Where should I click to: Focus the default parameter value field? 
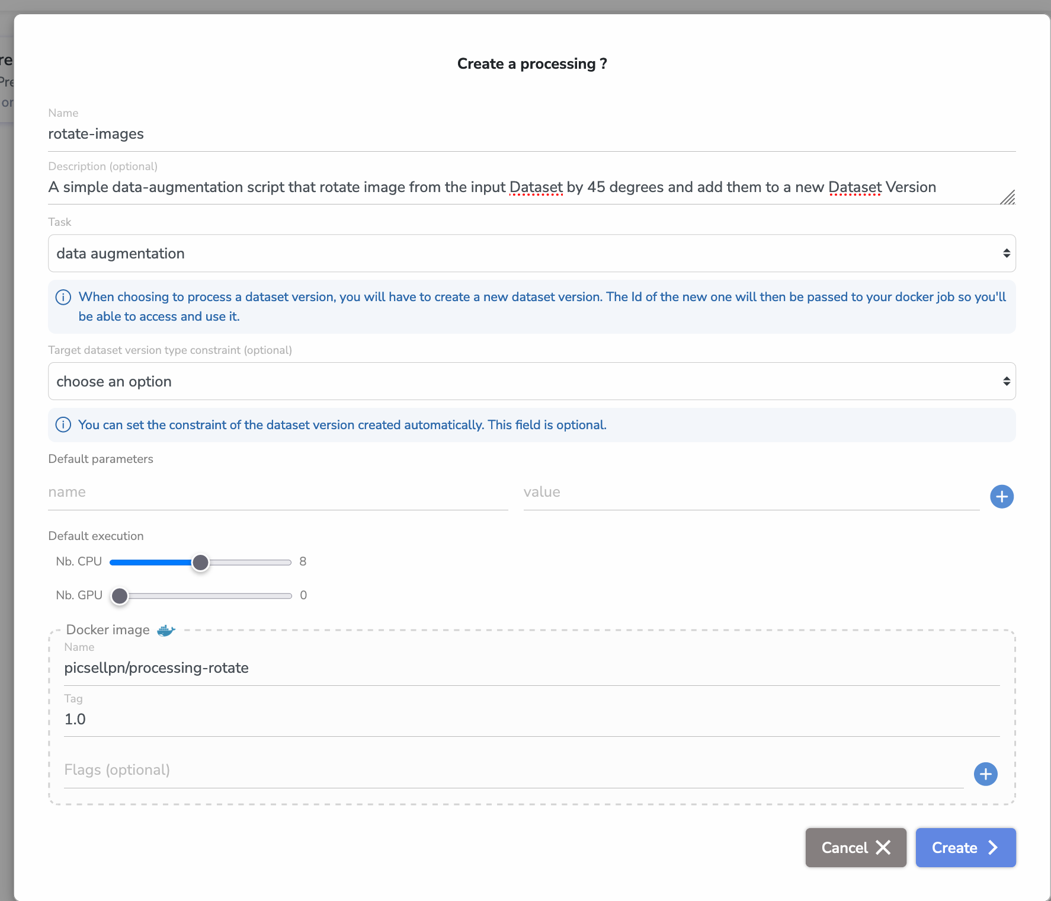751,493
